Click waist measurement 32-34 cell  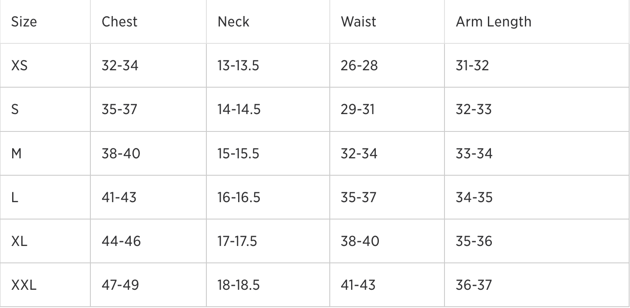point(359,154)
